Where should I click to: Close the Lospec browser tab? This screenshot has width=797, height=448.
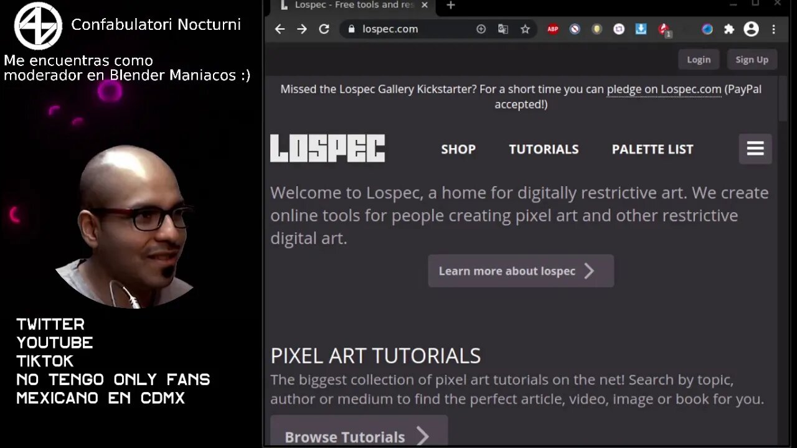coord(425,5)
